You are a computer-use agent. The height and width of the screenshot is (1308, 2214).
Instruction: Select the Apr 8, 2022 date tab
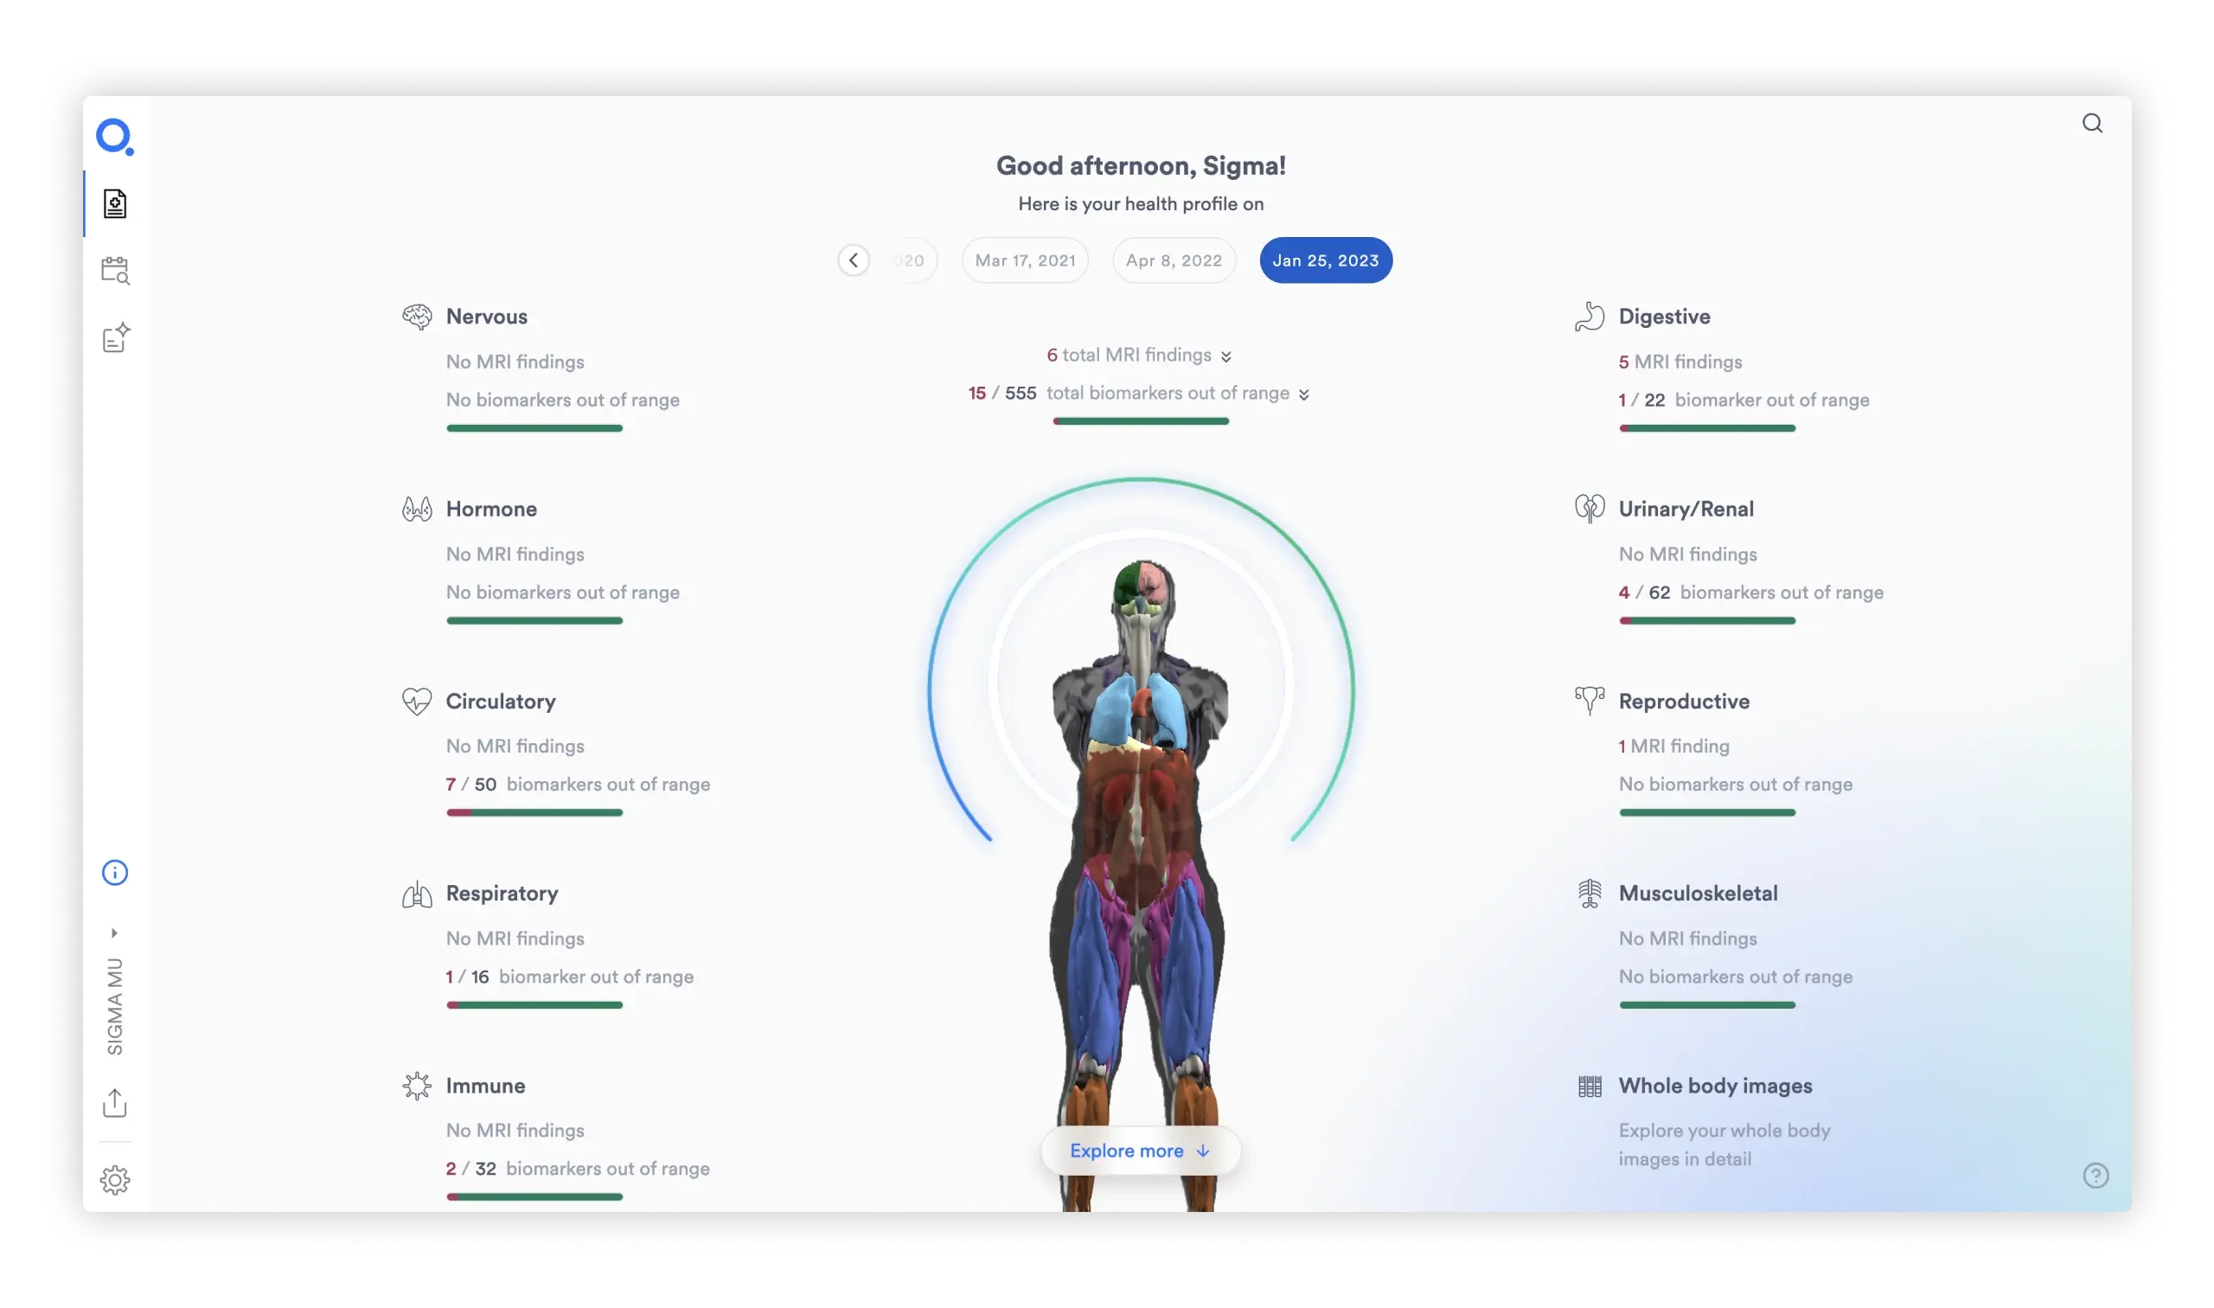(x=1174, y=260)
